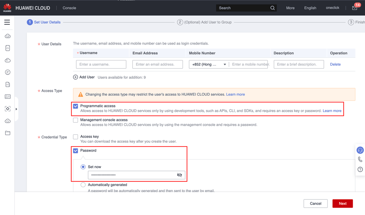365x215 pixels.
Task: Check the Access key checkbox
Action: click(x=76, y=137)
